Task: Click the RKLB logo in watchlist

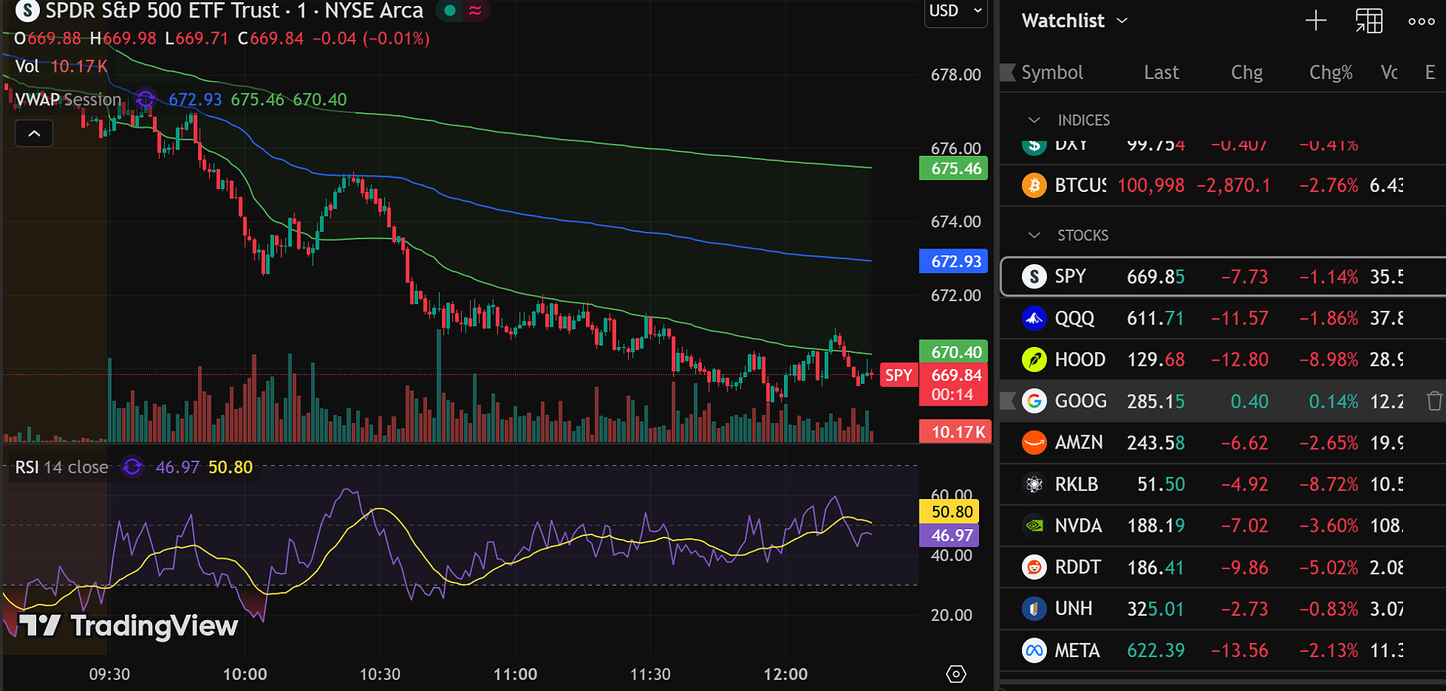Action: click(x=1034, y=484)
